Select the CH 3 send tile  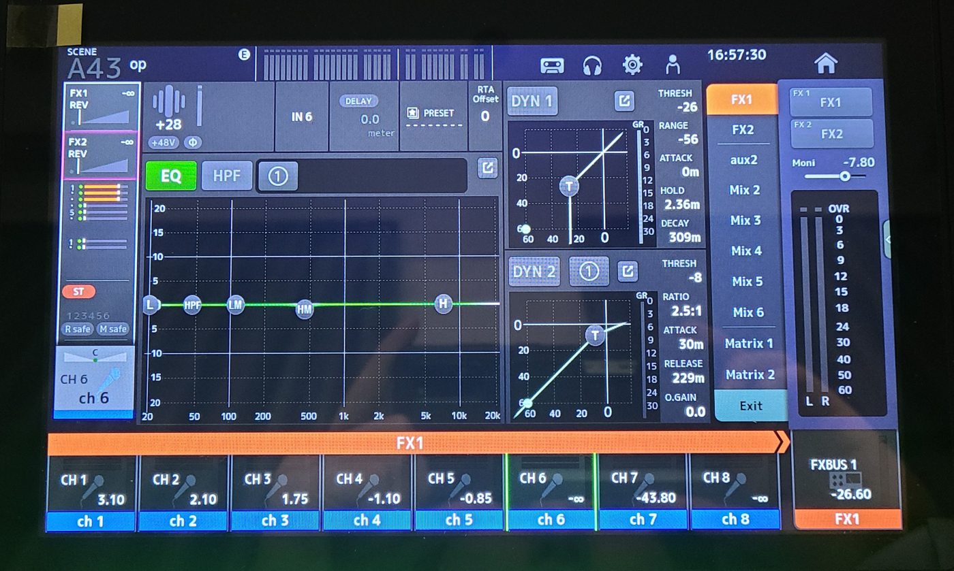coord(275,492)
